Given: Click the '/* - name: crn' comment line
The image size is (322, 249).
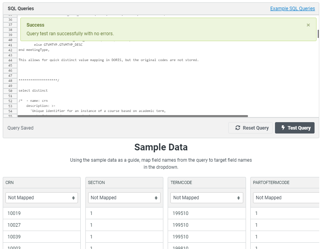Looking at the screenshot, I should coord(33,101).
